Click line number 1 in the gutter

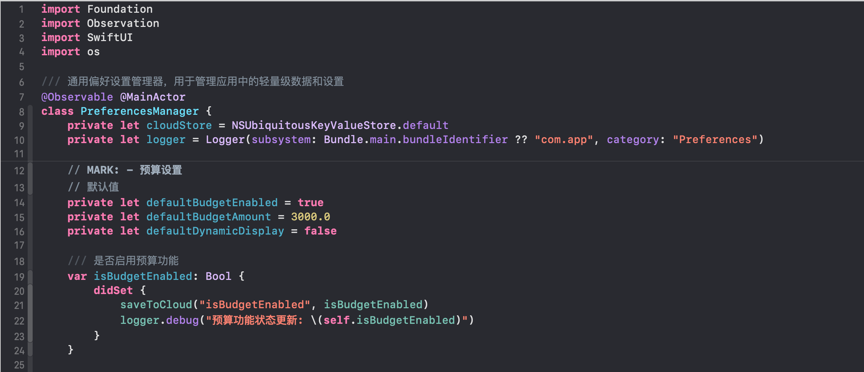click(x=21, y=9)
